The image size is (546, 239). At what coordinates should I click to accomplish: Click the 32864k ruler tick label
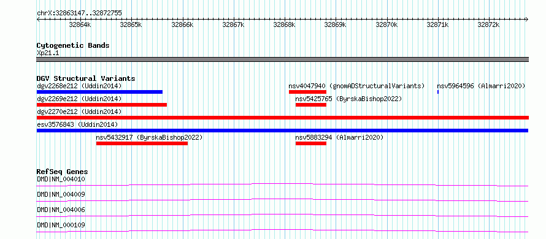coord(80,25)
